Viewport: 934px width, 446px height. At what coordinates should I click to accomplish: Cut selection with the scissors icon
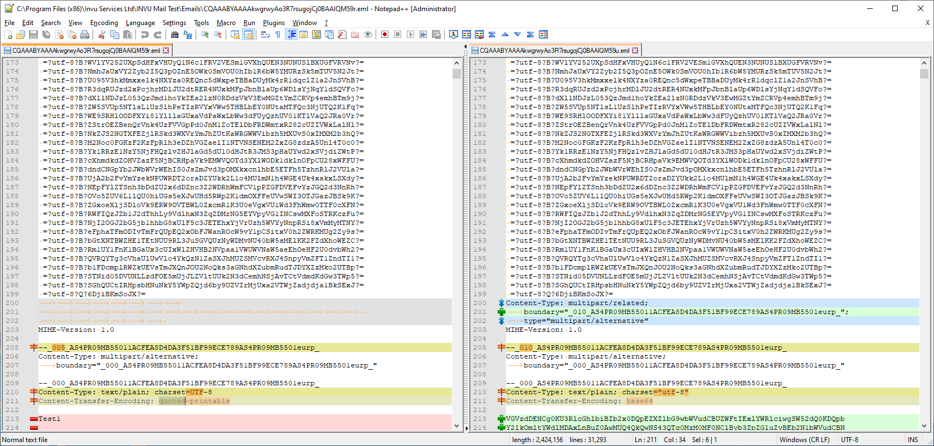(102, 35)
